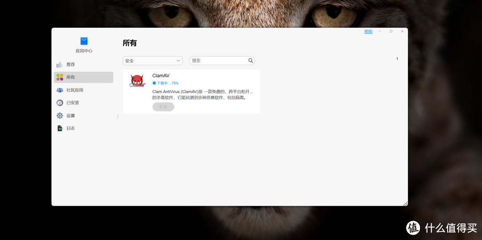This screenshot has width=482, height=240.
Task: Open the 推荐 label in sidebar
Action: click(71, 65)
